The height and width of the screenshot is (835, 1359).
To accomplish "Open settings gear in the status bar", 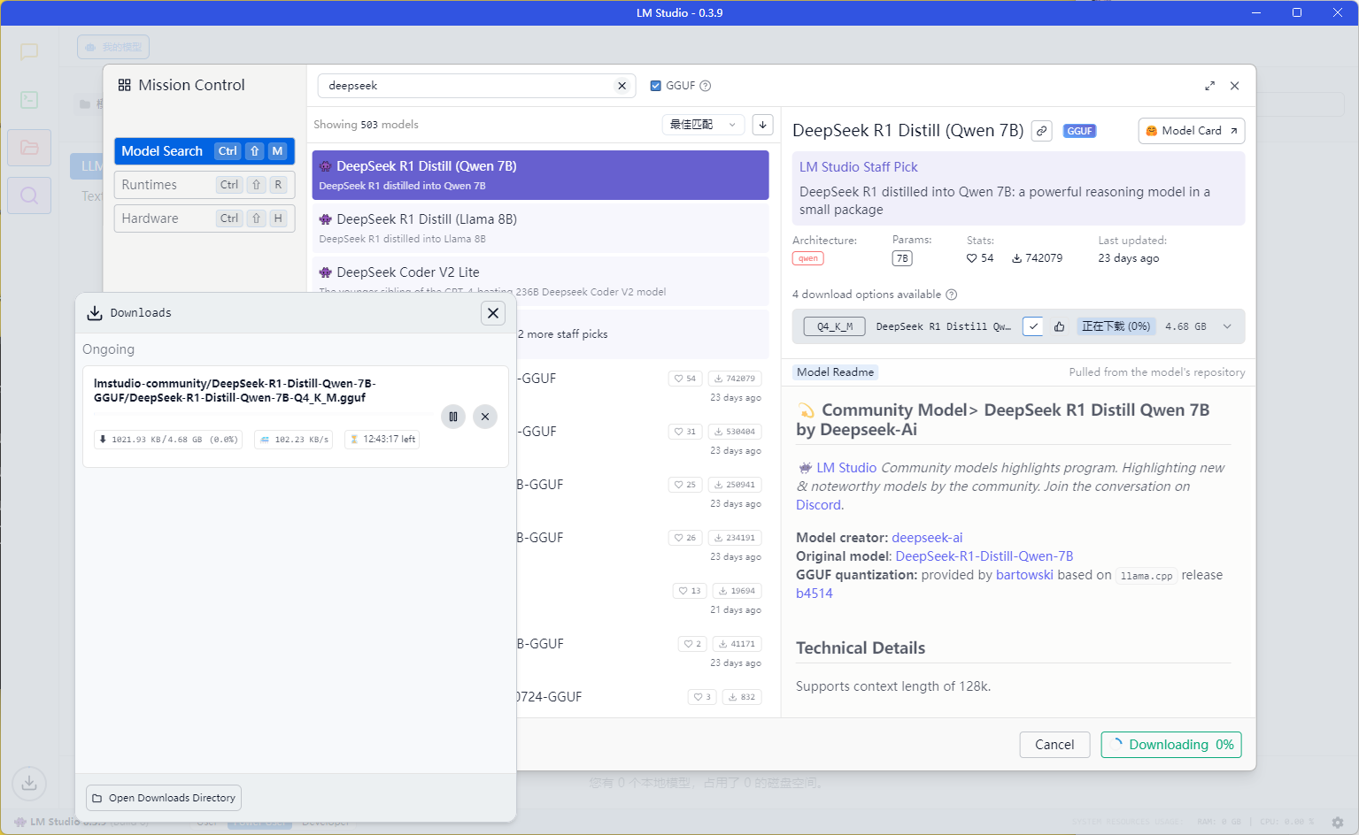I will 1338,822.
